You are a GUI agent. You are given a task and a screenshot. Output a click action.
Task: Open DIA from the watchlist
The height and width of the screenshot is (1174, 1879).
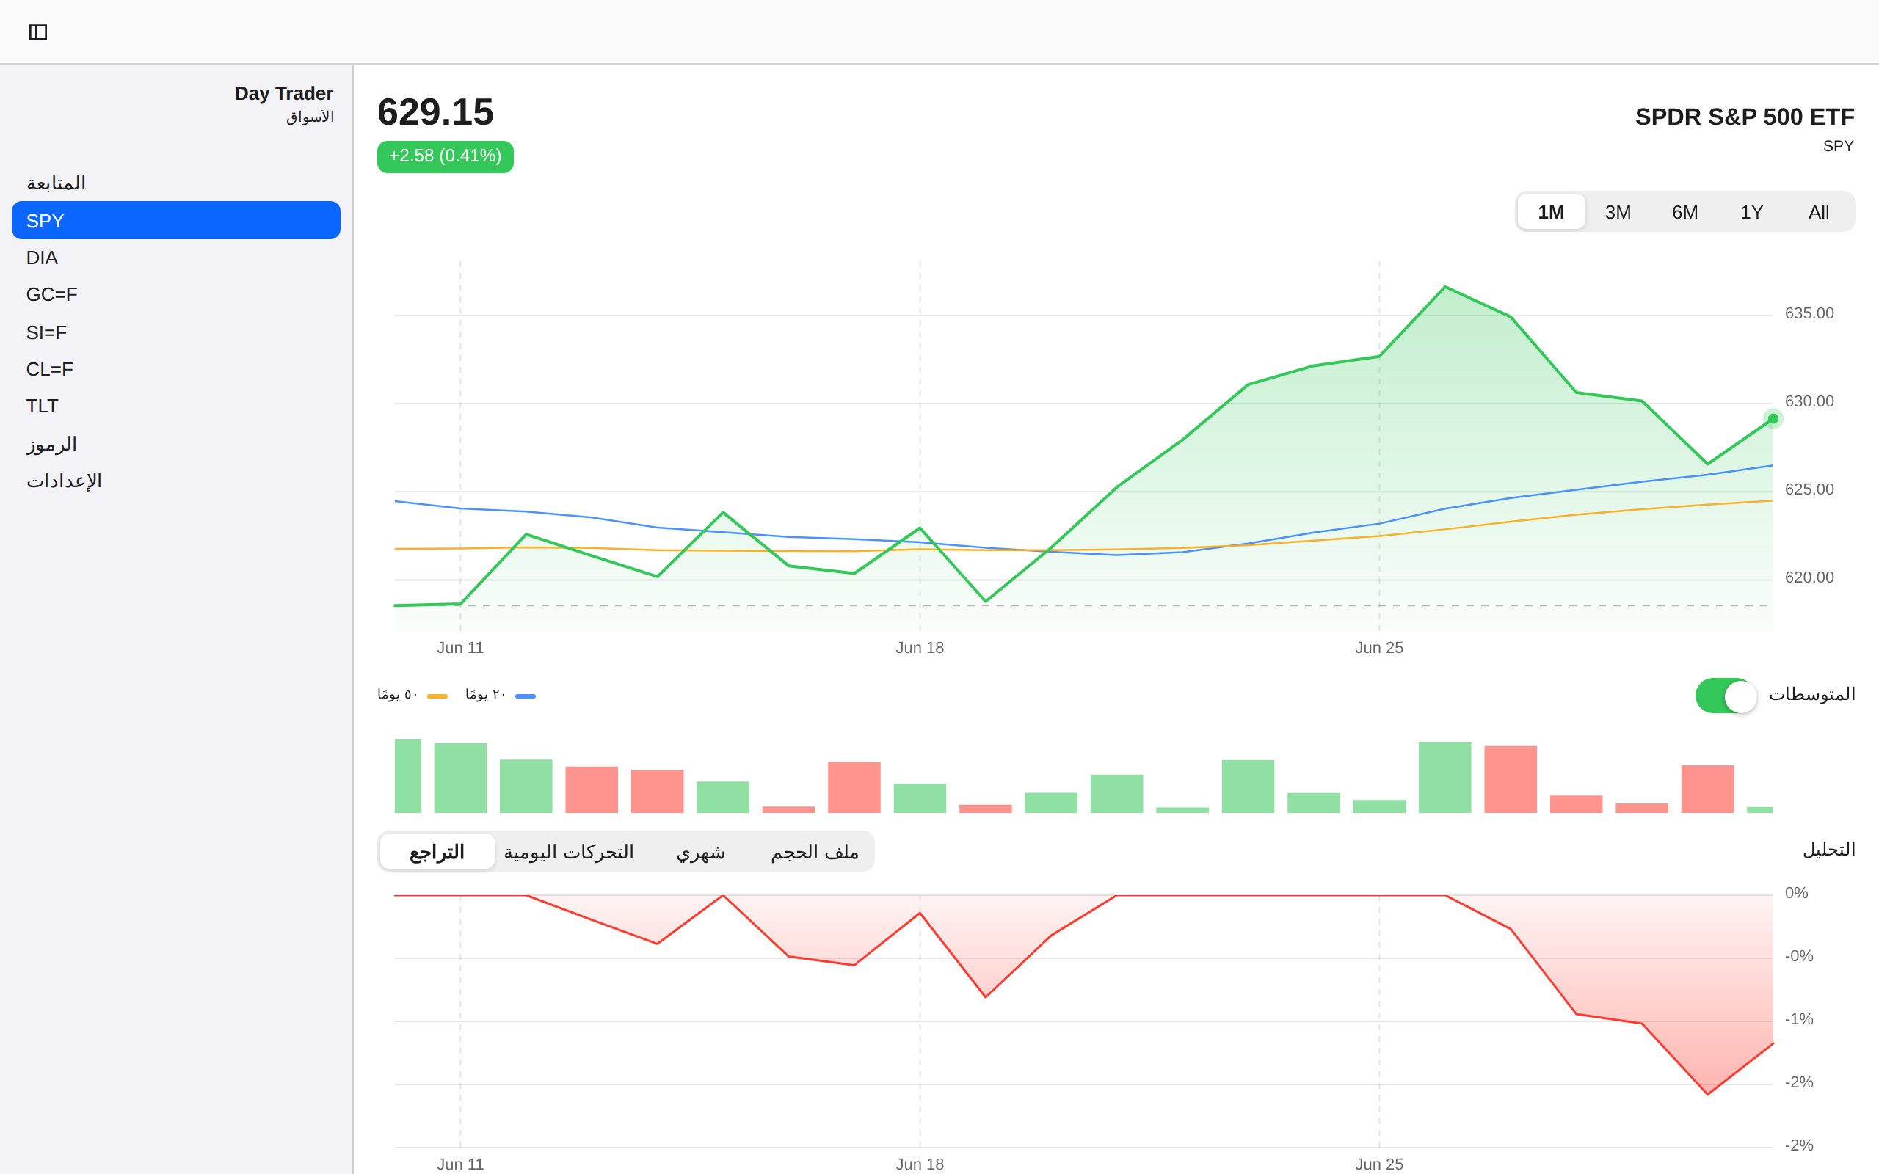[176, 258]
